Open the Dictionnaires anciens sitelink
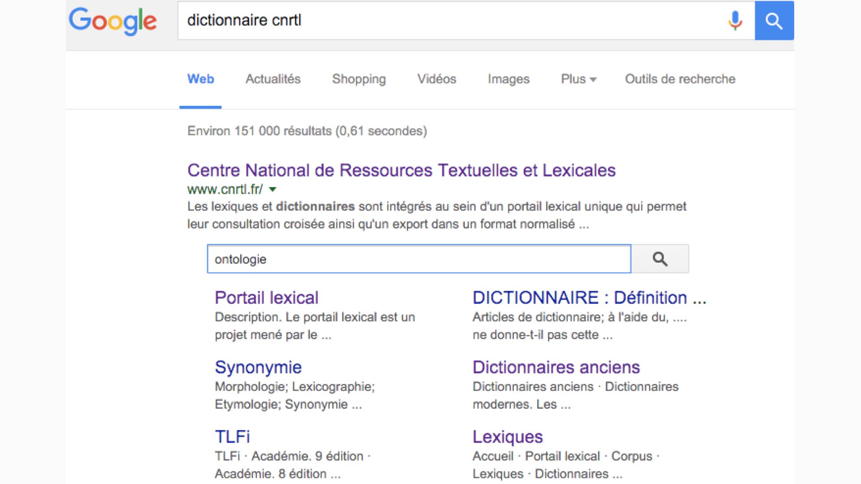Image resolution: width=861 pixels, height=484 pixels. [556, 367]
